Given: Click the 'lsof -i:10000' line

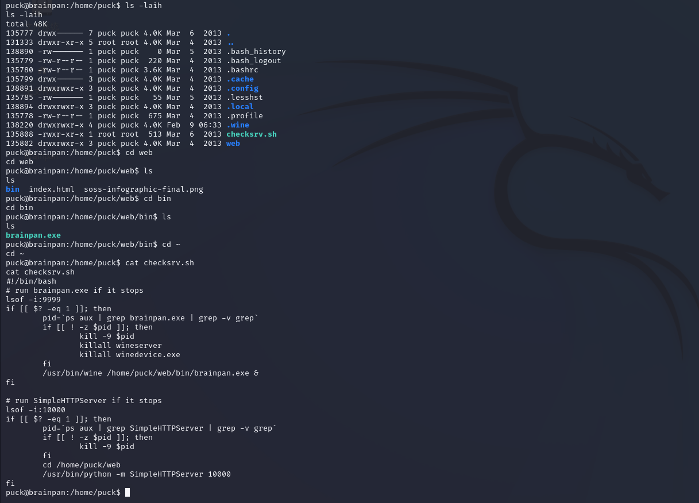Looking at the screenshot, I should click(x=36, y=410).
